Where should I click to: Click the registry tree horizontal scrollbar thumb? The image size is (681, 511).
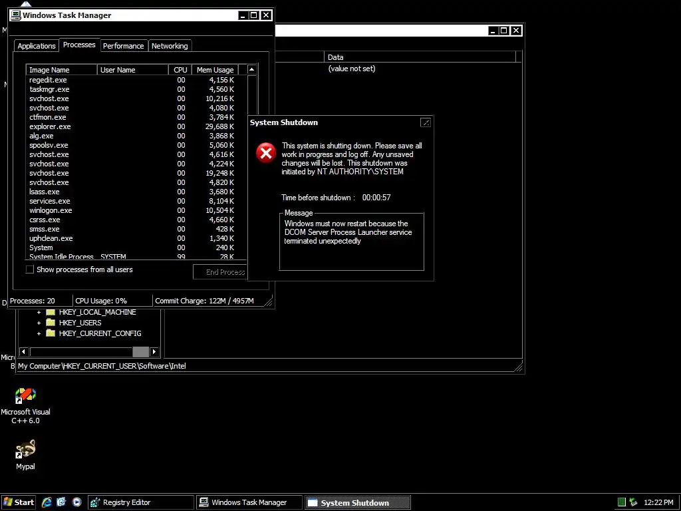[x=140, y=351]
